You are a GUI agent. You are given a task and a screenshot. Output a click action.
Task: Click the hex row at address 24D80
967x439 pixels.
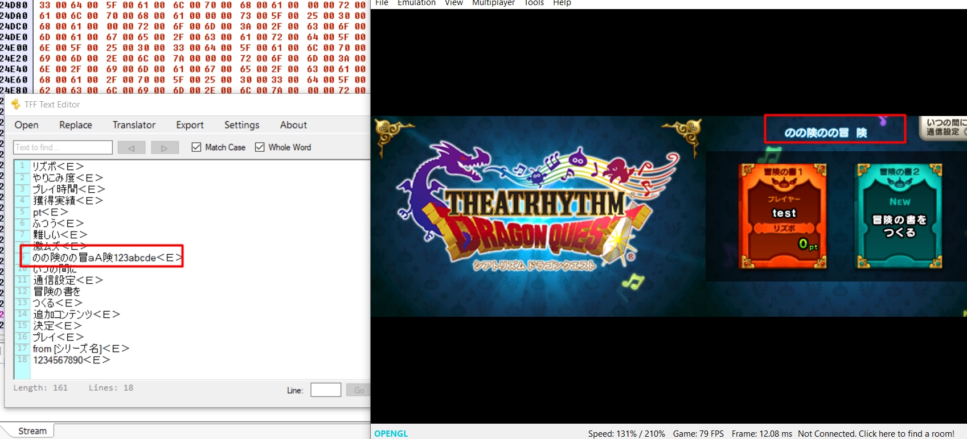point(183,5)
